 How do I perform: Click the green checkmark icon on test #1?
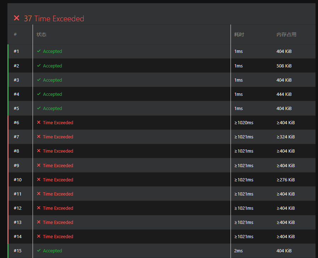tap(39, 51)
